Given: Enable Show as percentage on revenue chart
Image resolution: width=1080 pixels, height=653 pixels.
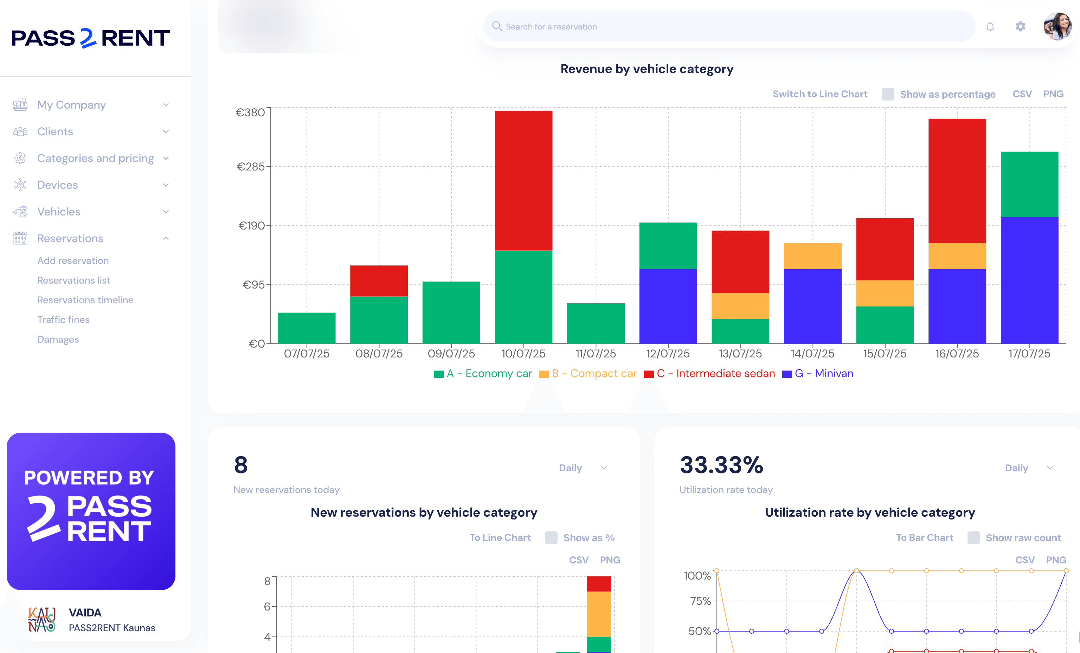Looking at the screenshot, I should (888, 94).
